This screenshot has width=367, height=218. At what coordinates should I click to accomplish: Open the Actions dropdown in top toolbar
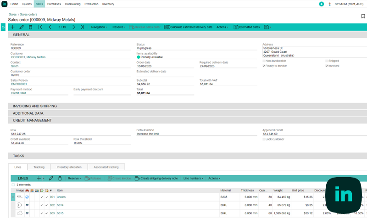pyautogui.click(x=222, y=27)
